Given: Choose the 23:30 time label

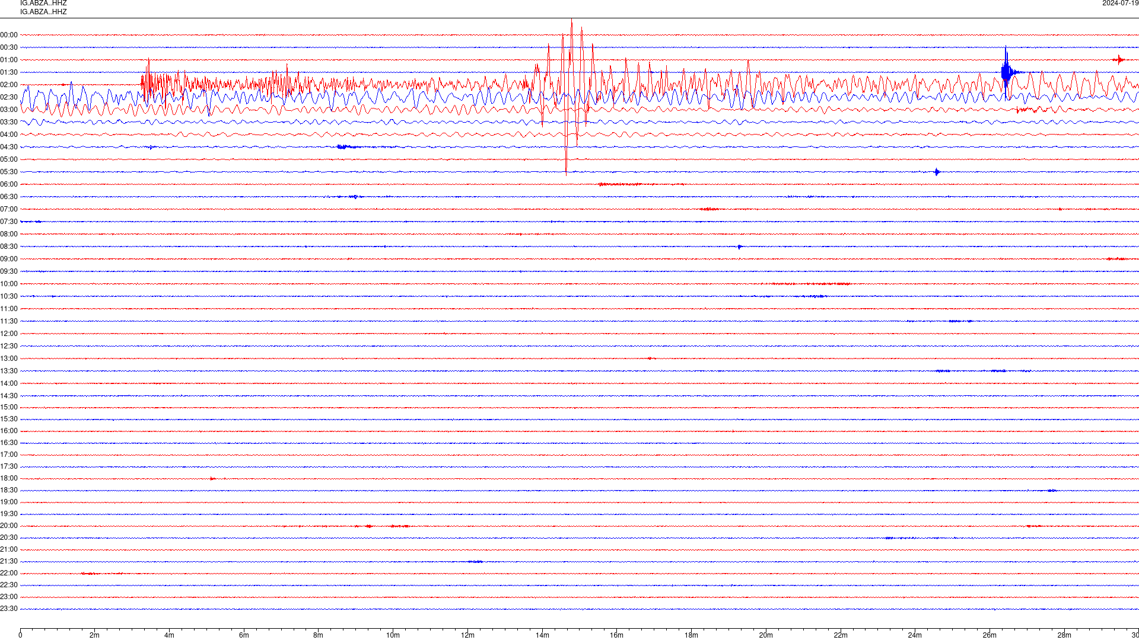Looking at the screenshot, I should [x=9, y=609].
